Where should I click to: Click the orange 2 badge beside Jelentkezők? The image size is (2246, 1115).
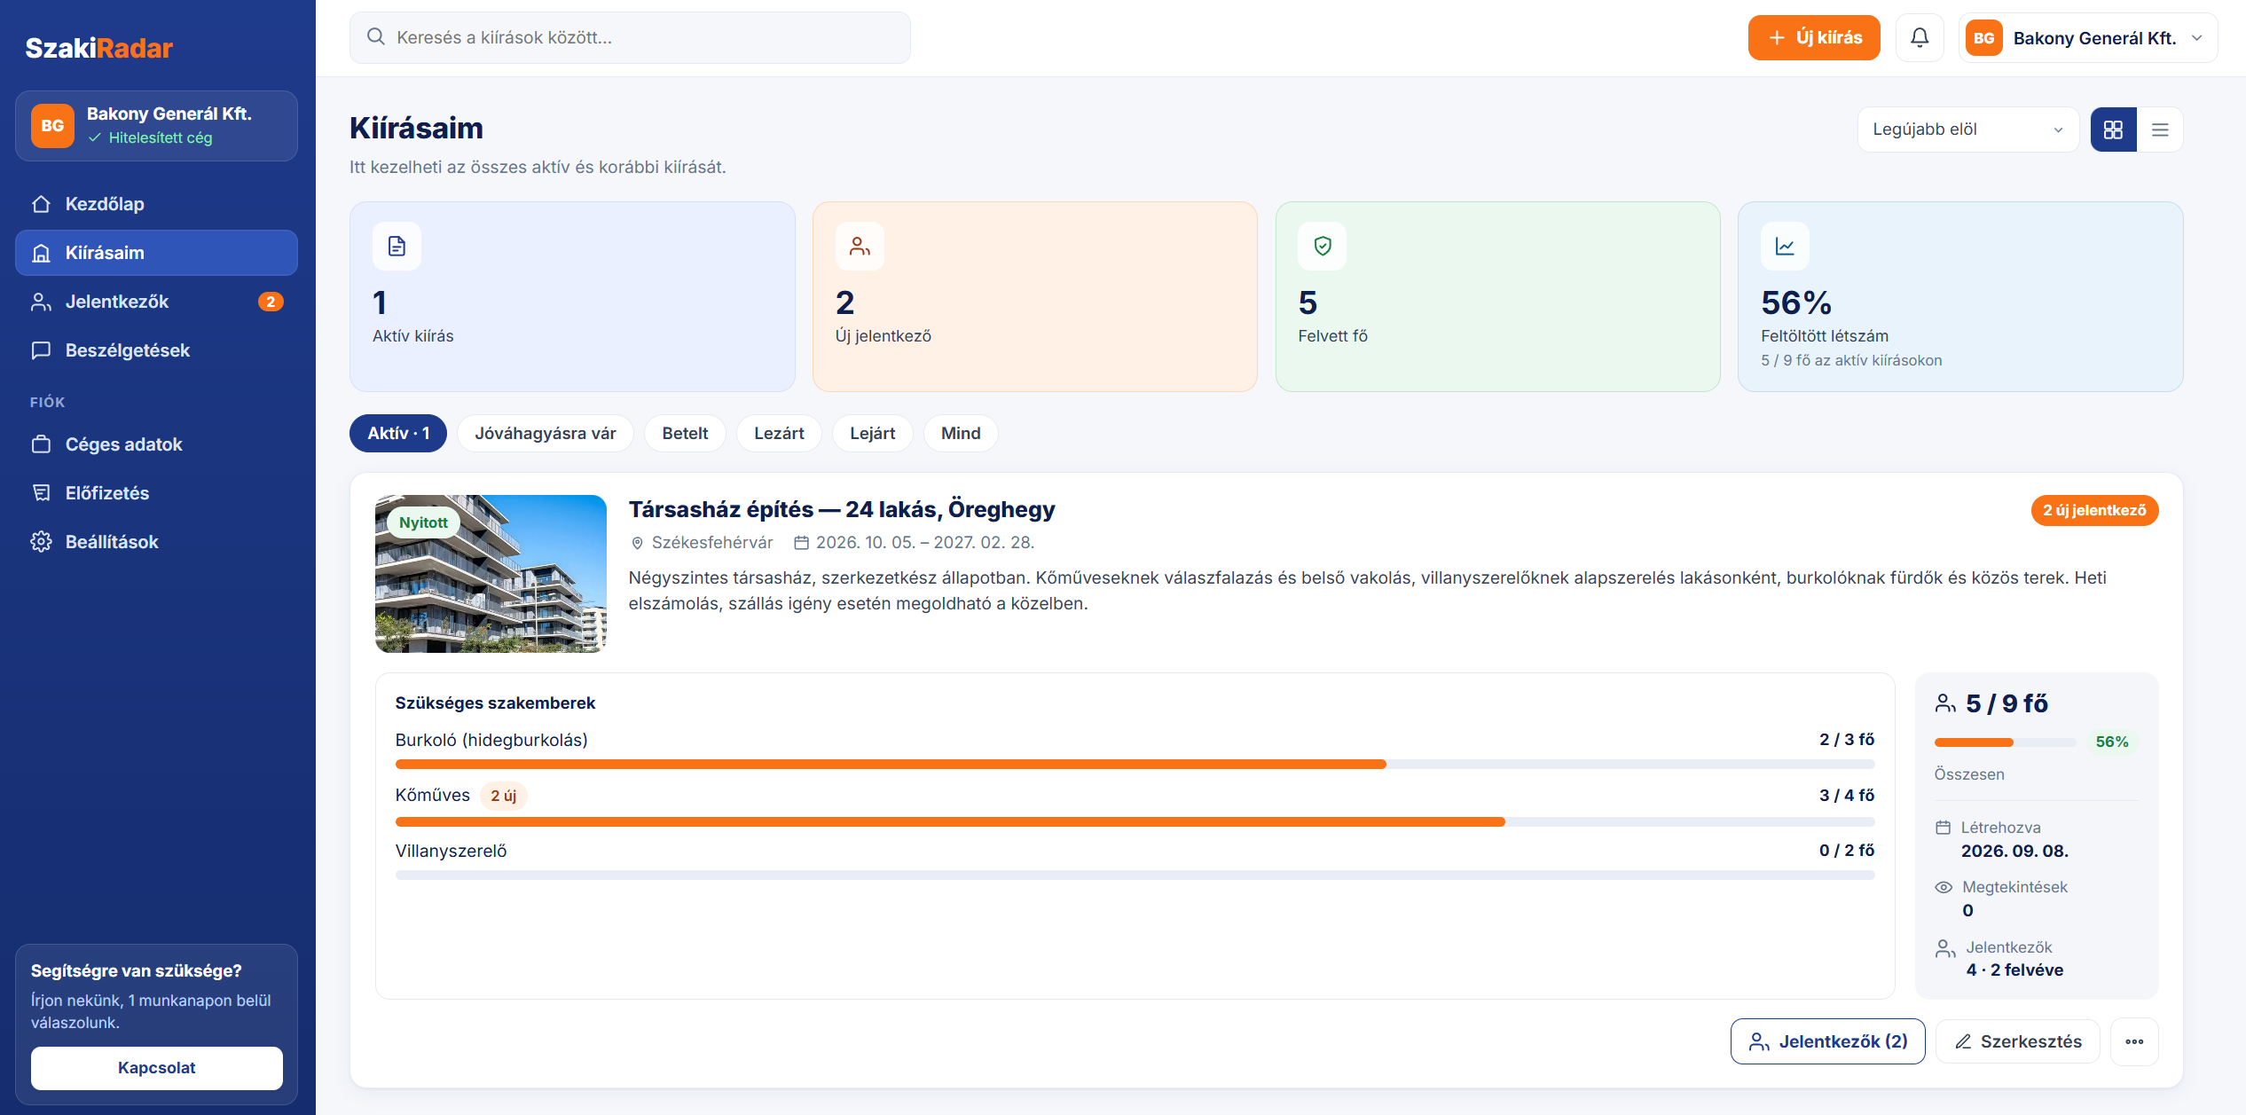[271, 302]
